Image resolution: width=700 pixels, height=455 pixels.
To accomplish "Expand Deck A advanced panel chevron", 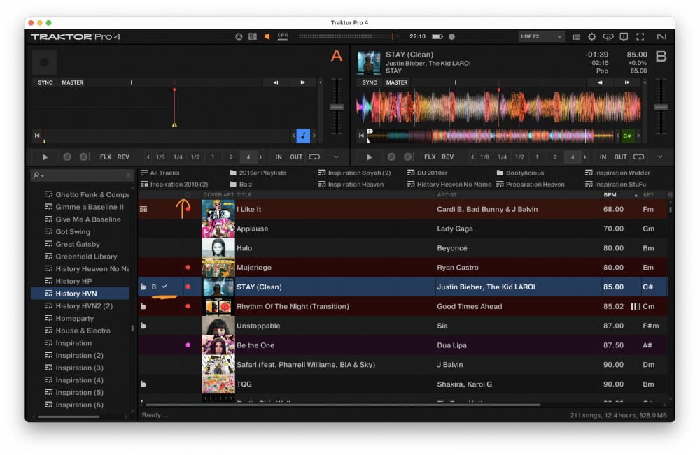I will tap(336, 157).
